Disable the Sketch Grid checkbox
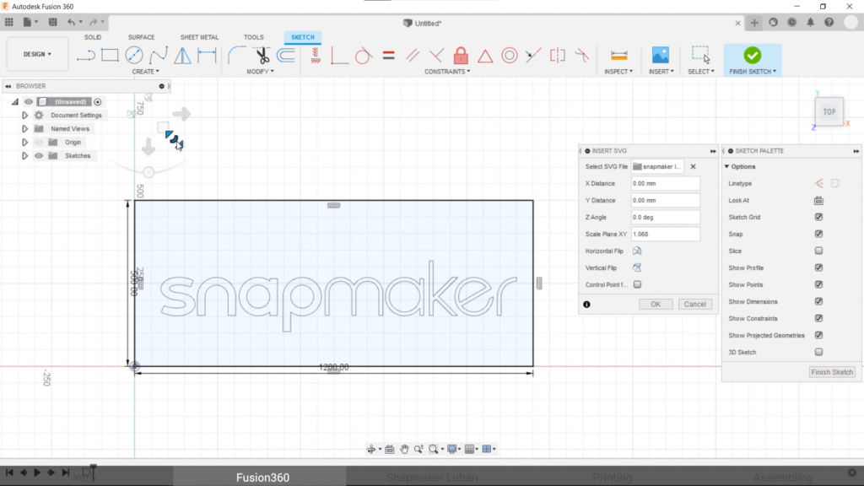 click(818, 218)
